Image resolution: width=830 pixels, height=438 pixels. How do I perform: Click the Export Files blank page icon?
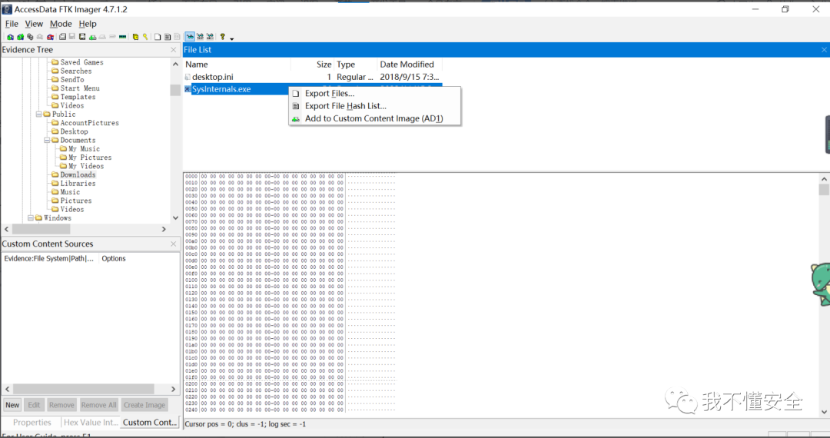158,37
